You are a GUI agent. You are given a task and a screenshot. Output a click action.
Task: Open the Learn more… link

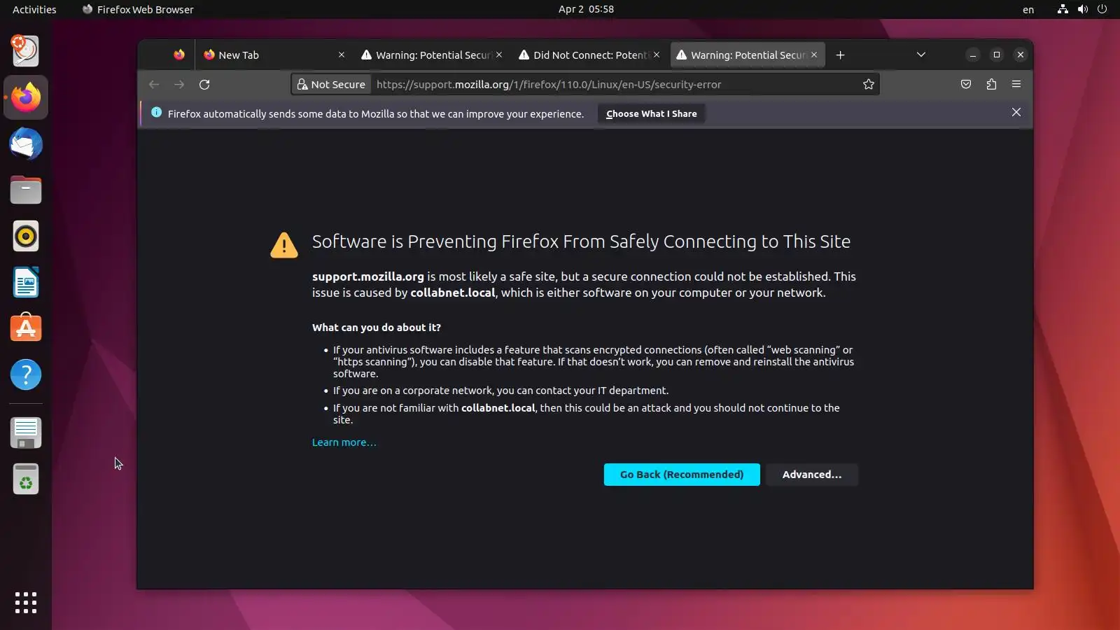(x=344, y=442)
